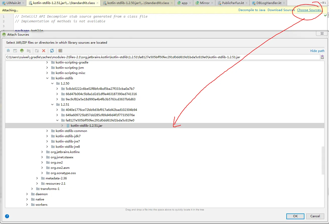Switch to kotlin-stdlib-1.2.50 StandardKt.class tab
The height and width of the screenshot is (224, 329).
(x=138, y=3)
